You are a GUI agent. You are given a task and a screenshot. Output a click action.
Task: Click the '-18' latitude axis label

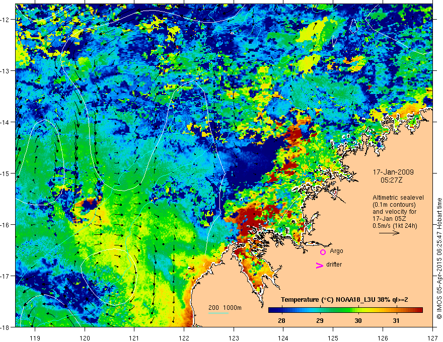click(x=5, y=327)
